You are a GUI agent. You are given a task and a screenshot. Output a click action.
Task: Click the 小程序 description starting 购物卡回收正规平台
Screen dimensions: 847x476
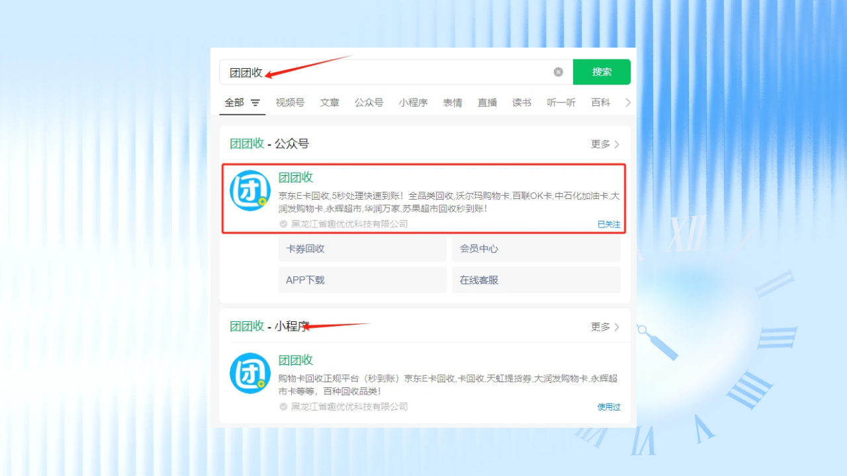(x=448, y=385)
